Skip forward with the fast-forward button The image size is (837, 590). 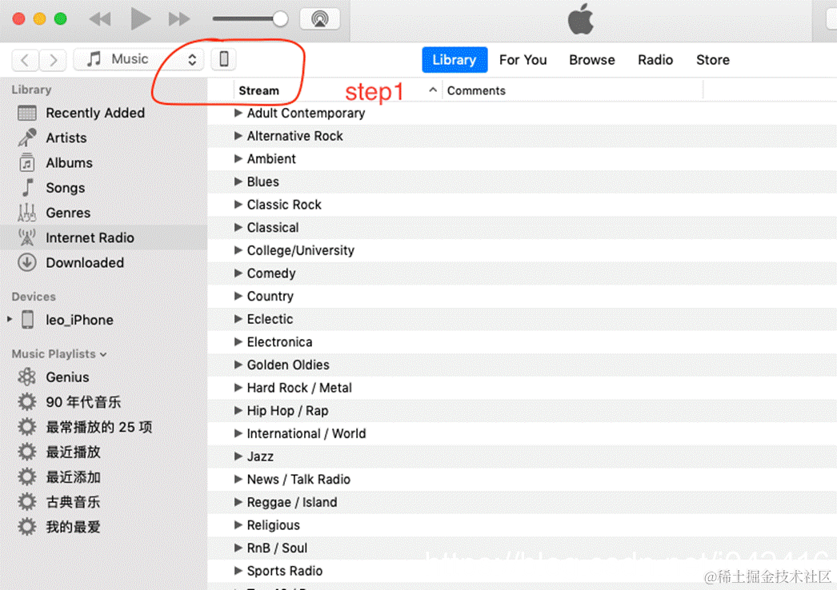pos(178,19)
